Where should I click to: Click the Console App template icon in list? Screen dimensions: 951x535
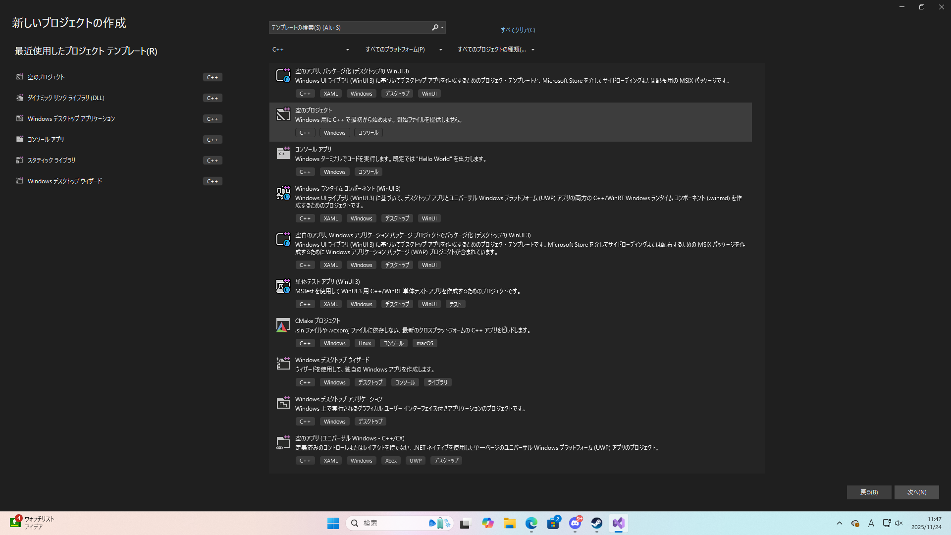pos(283,154)
